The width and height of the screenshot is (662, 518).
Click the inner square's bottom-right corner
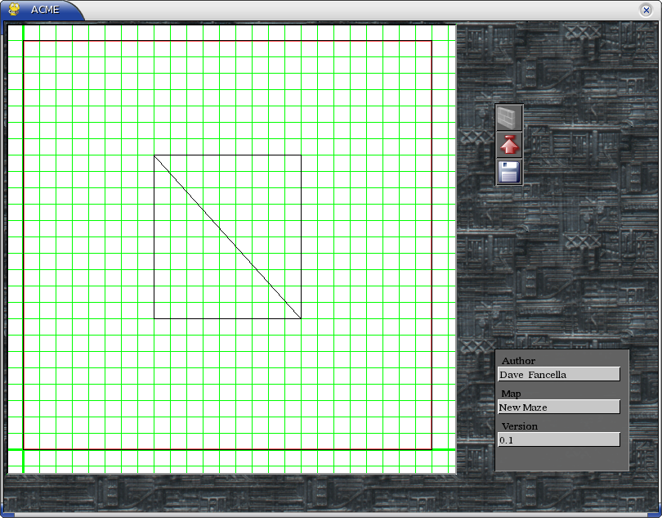pyautogui.click(x=301, y=318)
